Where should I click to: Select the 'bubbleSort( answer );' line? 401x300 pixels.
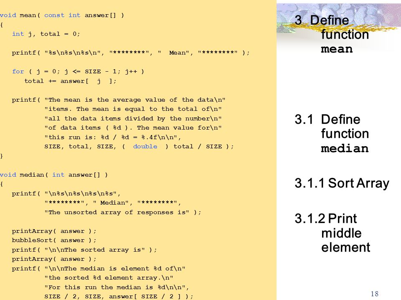(54, 240)
